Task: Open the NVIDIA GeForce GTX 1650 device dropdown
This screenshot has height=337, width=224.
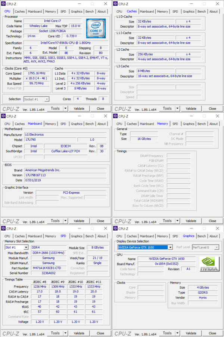Action: (170, 248)
